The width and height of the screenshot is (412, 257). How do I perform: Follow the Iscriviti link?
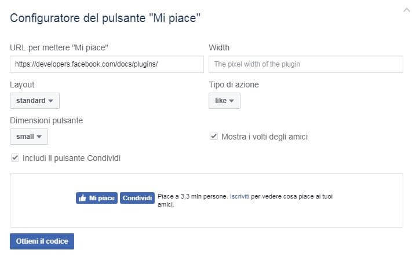(x=239, y=197)
